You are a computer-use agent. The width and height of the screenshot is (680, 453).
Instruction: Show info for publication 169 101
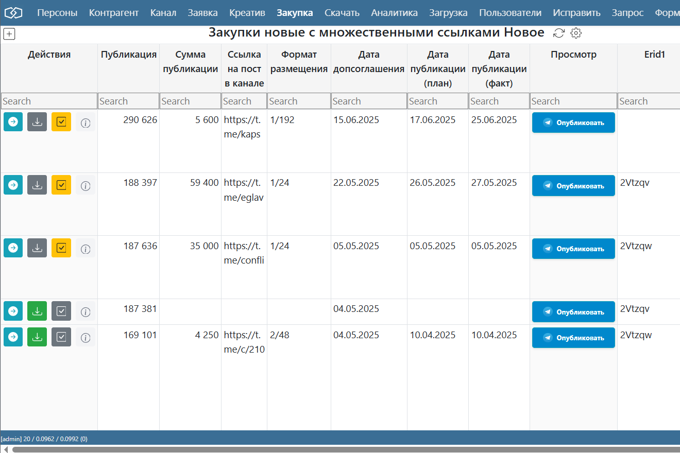tap(86, 338)
